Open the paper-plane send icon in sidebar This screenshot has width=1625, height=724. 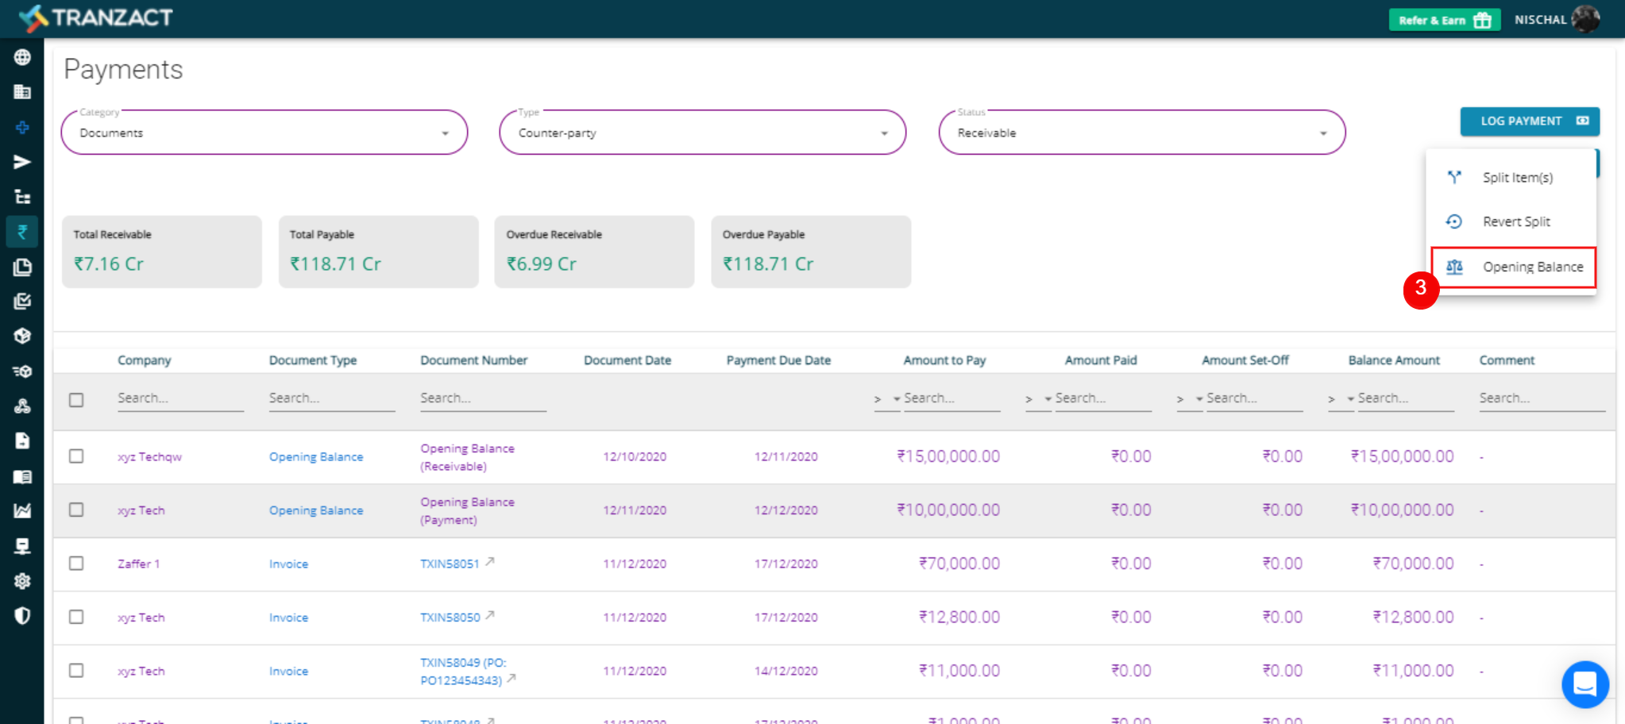pos(22,162)
